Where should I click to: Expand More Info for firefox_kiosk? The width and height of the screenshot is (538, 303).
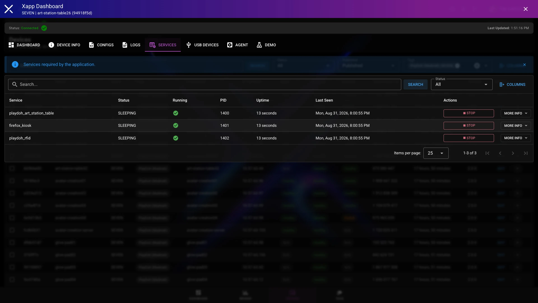pyautogui.click(x=516, y=126)
